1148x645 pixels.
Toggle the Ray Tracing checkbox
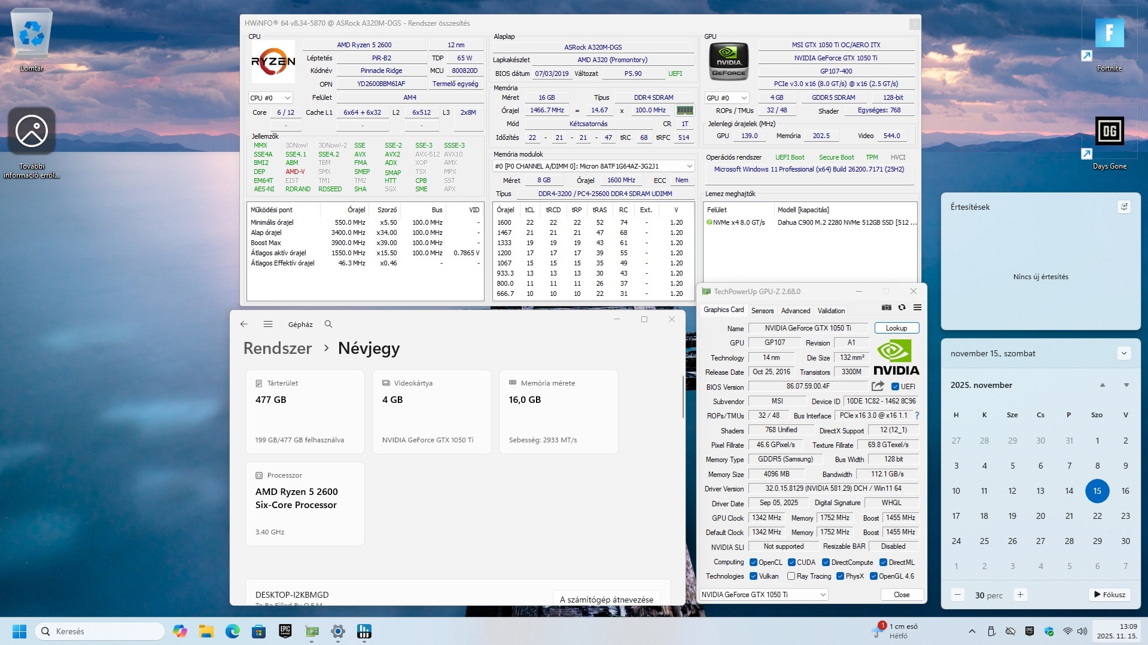791,576
